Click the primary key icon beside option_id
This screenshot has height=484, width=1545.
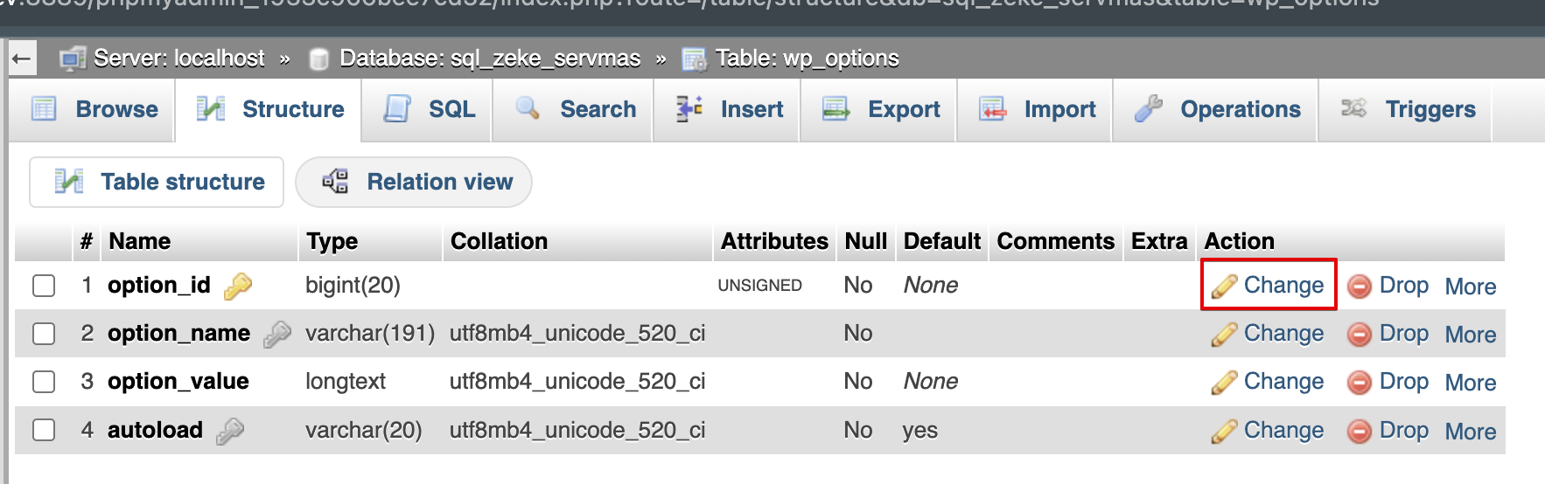(x=237, y=287)
